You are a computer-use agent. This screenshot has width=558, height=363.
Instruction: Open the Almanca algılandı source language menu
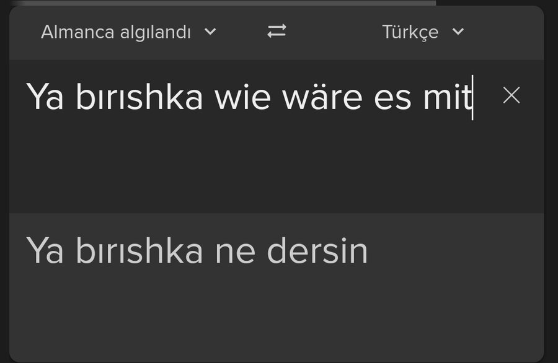116,32
